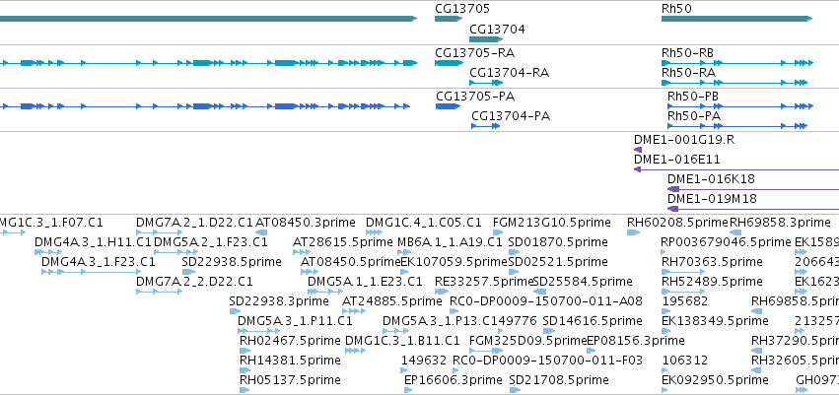Select the DME1-001G19.R purple arrow

(x=638, y=150)
